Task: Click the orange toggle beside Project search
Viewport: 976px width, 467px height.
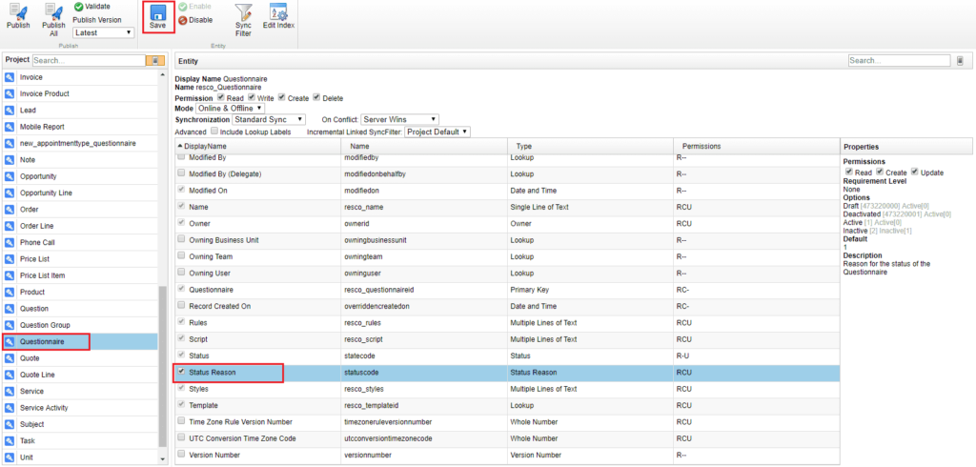Action: click(154, 60)
